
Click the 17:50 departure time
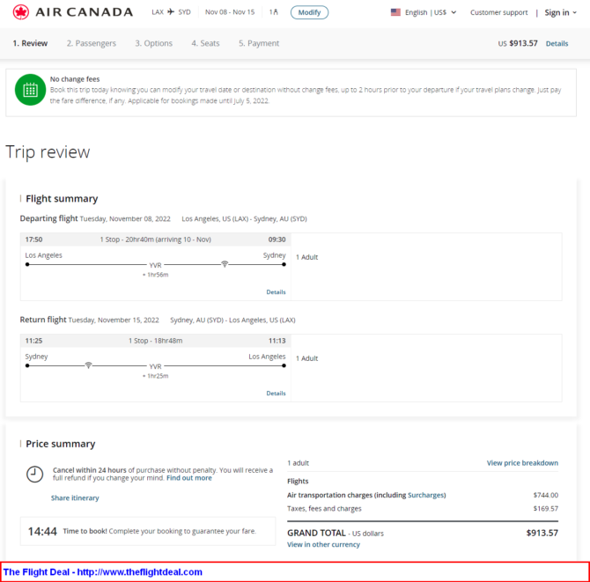[33, 239]
